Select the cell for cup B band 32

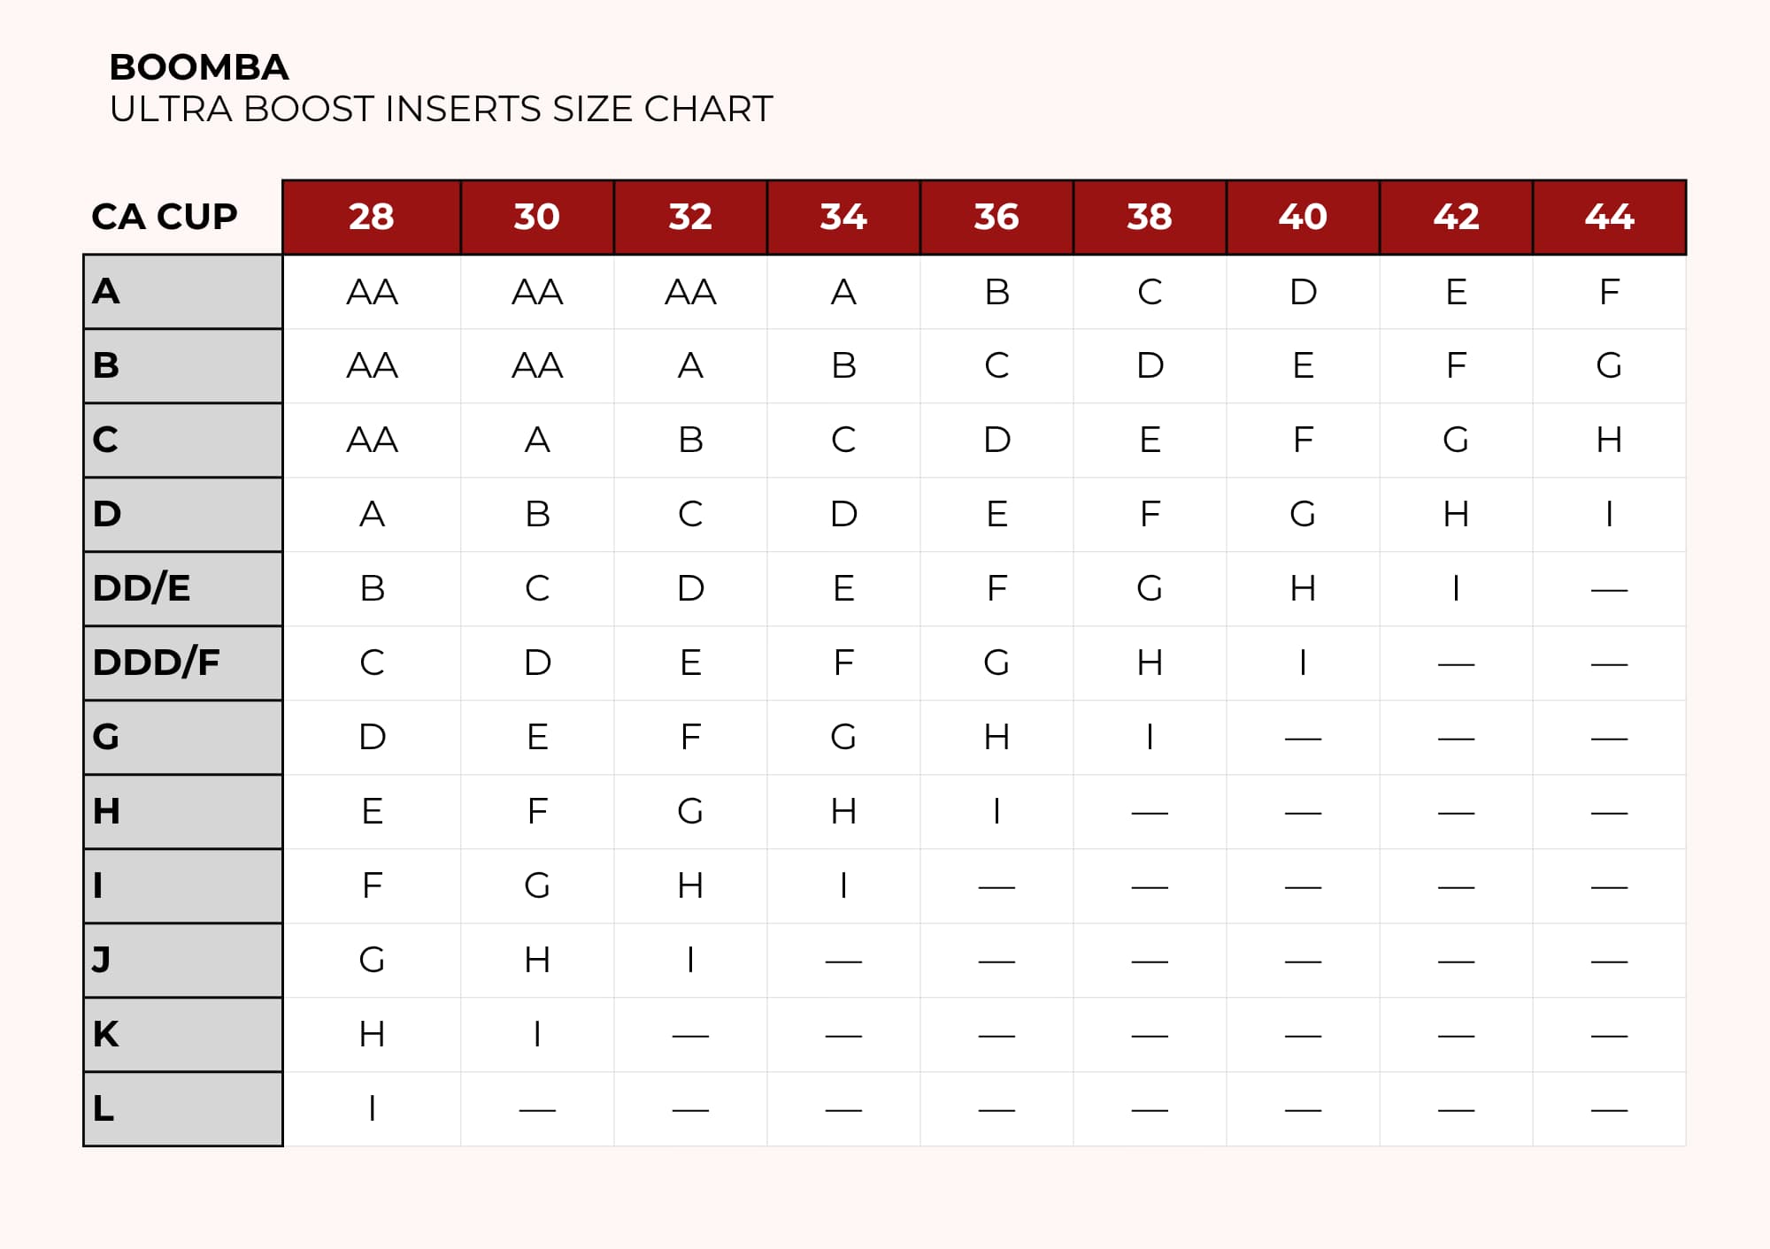pos(690,365)
